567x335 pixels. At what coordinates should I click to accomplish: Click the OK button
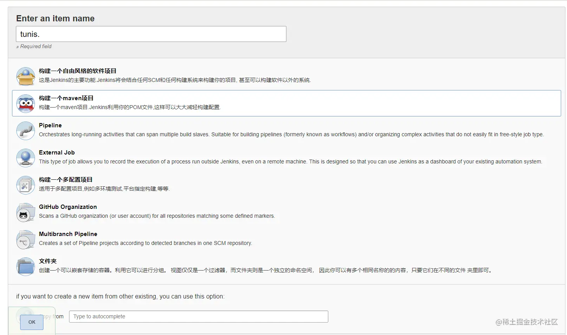coord(32,322)
